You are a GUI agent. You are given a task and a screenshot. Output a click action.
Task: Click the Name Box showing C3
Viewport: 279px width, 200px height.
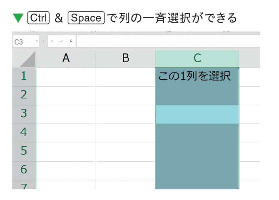[26, 42]
